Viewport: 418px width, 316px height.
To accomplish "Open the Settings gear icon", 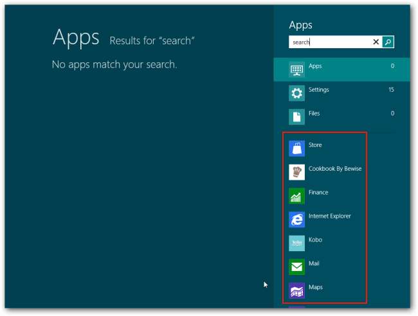I will coord(296,93).
